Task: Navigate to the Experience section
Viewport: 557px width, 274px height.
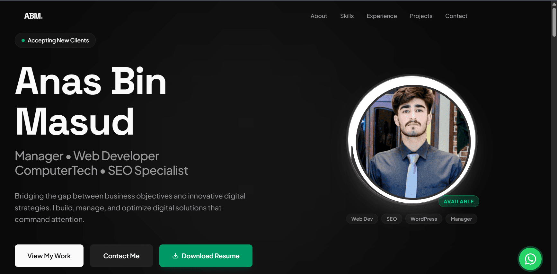Action: tap(382, 16)
